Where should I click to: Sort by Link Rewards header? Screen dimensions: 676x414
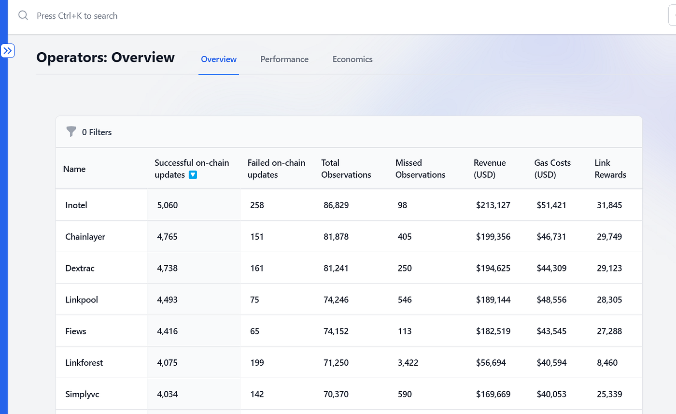[x=610, y=169]
